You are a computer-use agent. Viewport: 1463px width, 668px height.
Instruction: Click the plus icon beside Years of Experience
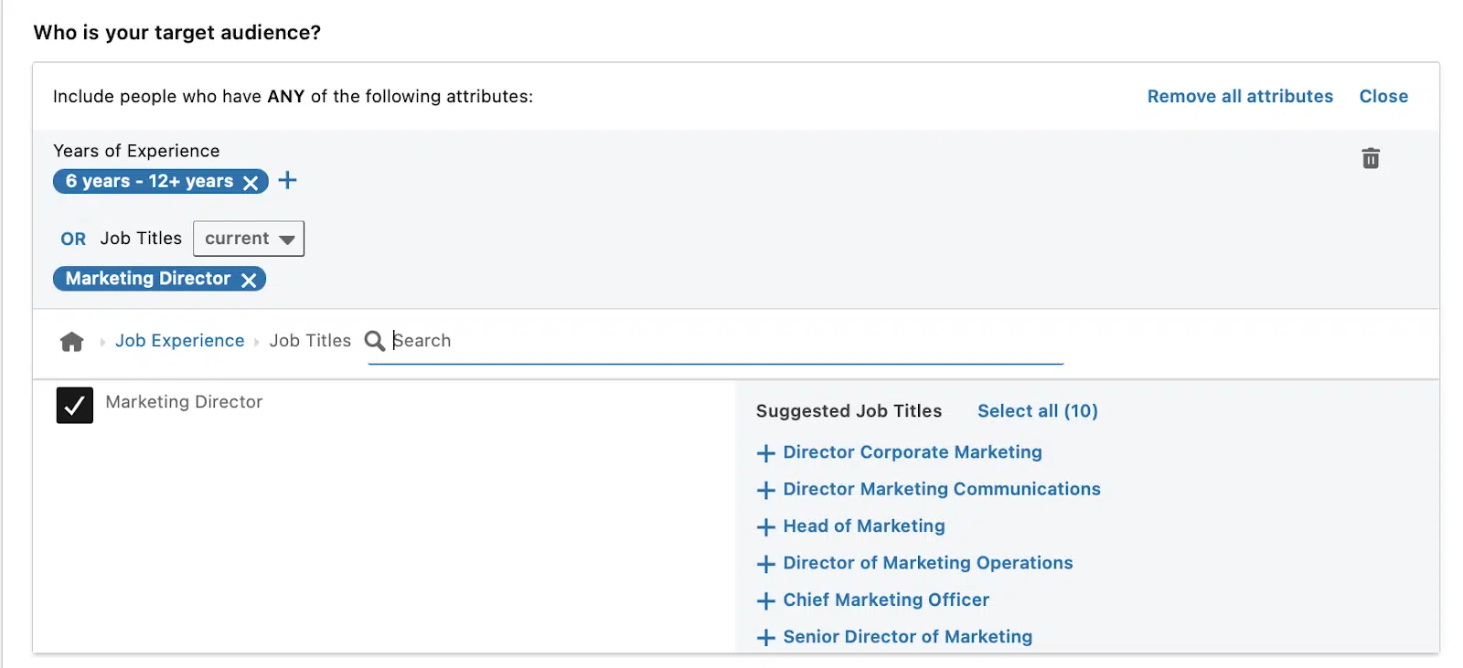(287, 180)
